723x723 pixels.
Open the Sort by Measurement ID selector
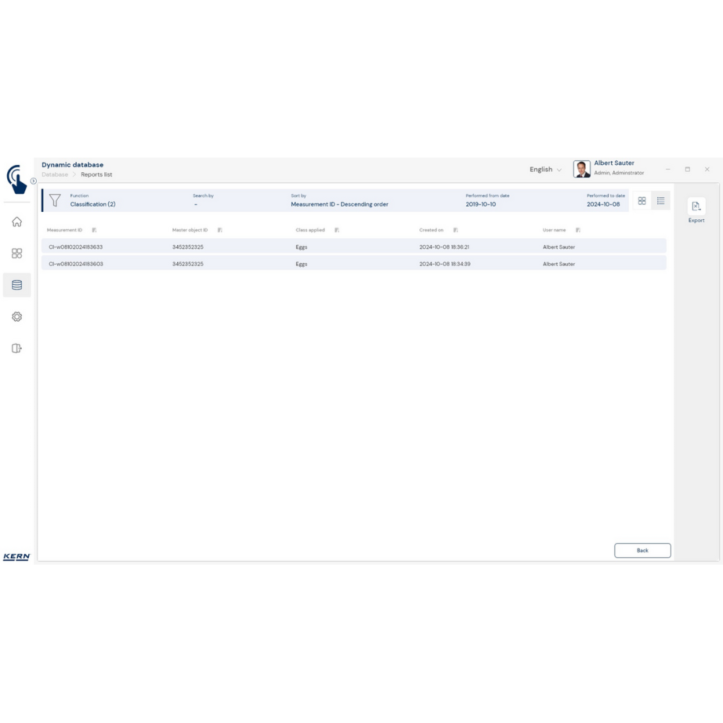click(339, 205)
